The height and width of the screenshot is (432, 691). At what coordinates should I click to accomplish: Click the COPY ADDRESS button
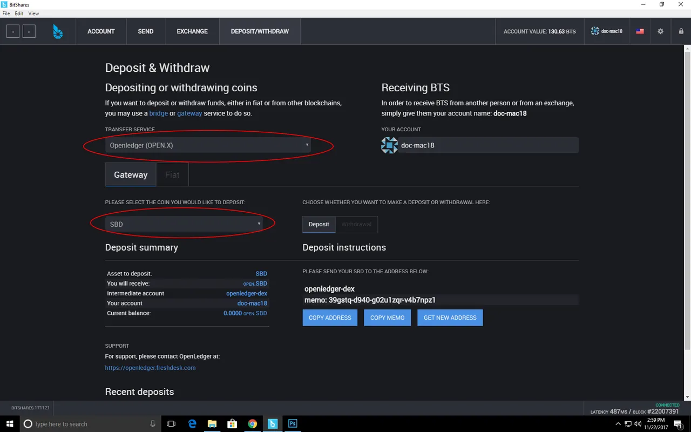click(x=330, y=318)
